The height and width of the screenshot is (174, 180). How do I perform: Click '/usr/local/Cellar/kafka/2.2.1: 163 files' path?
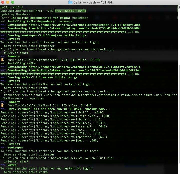click(x=49, y=105)
